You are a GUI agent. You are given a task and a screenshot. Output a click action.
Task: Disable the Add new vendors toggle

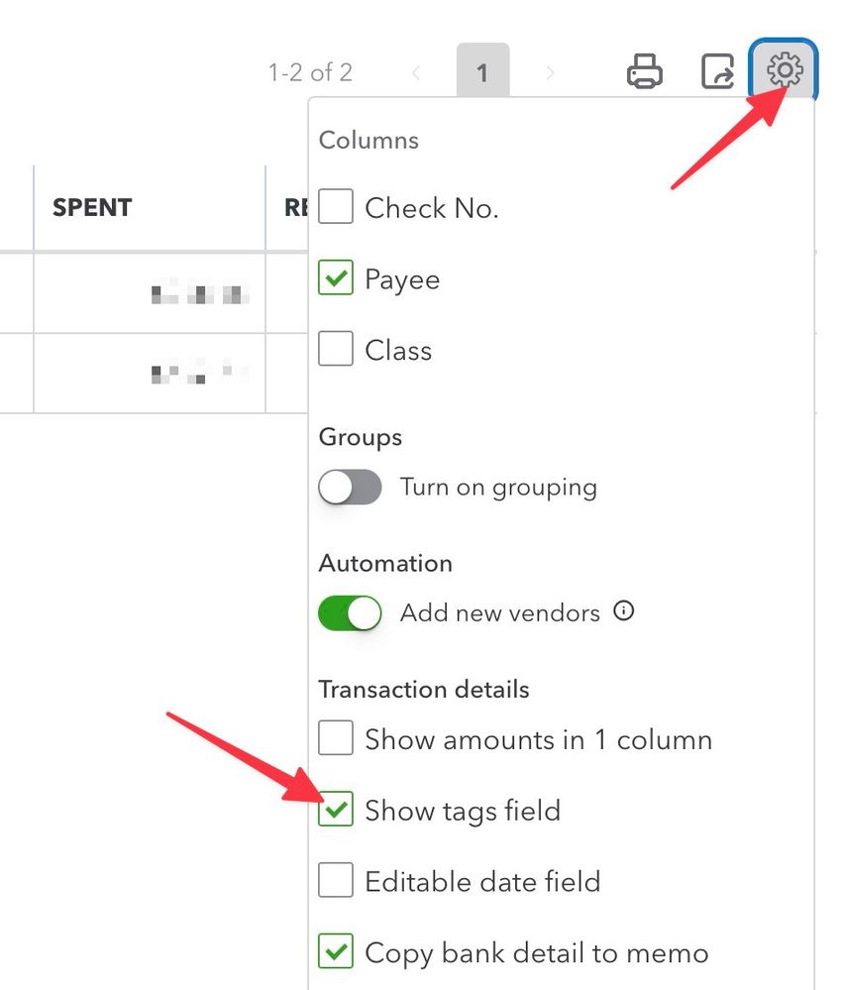(x=350, y=613)
